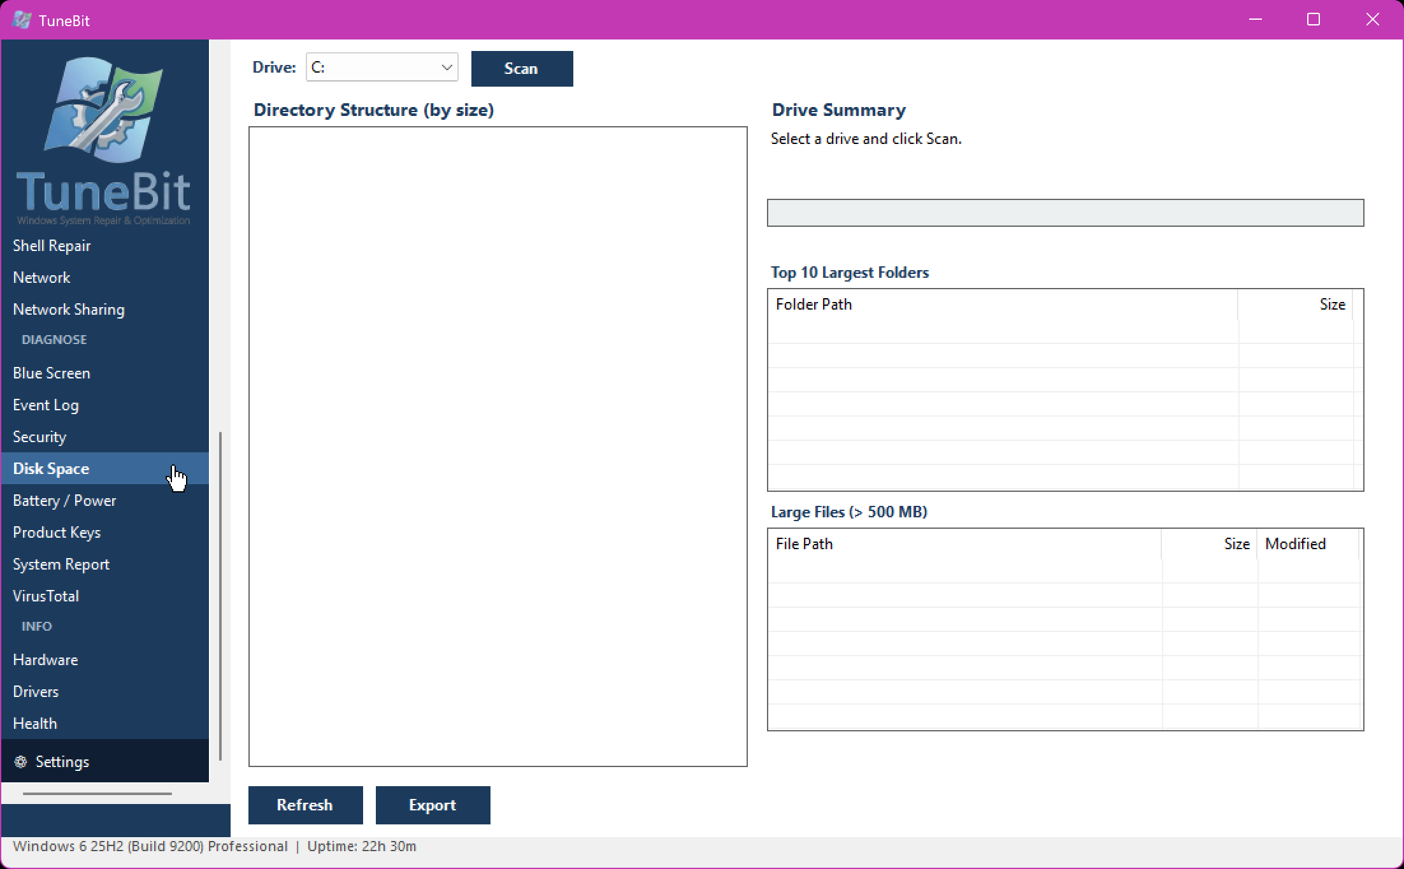Show Product Keys
The width and height of the screenshot is (1404, 869).
point(105,532)
